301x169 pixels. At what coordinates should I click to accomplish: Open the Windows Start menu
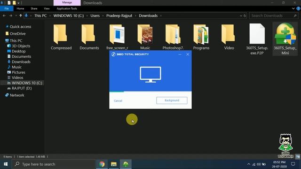pos(6,164)
